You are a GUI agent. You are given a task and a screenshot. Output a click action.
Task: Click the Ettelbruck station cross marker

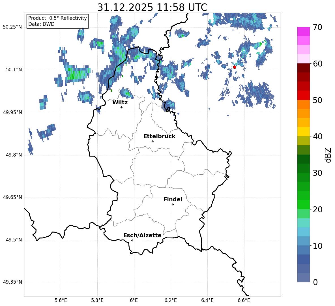pyautogui.click(x=153, y=141)
